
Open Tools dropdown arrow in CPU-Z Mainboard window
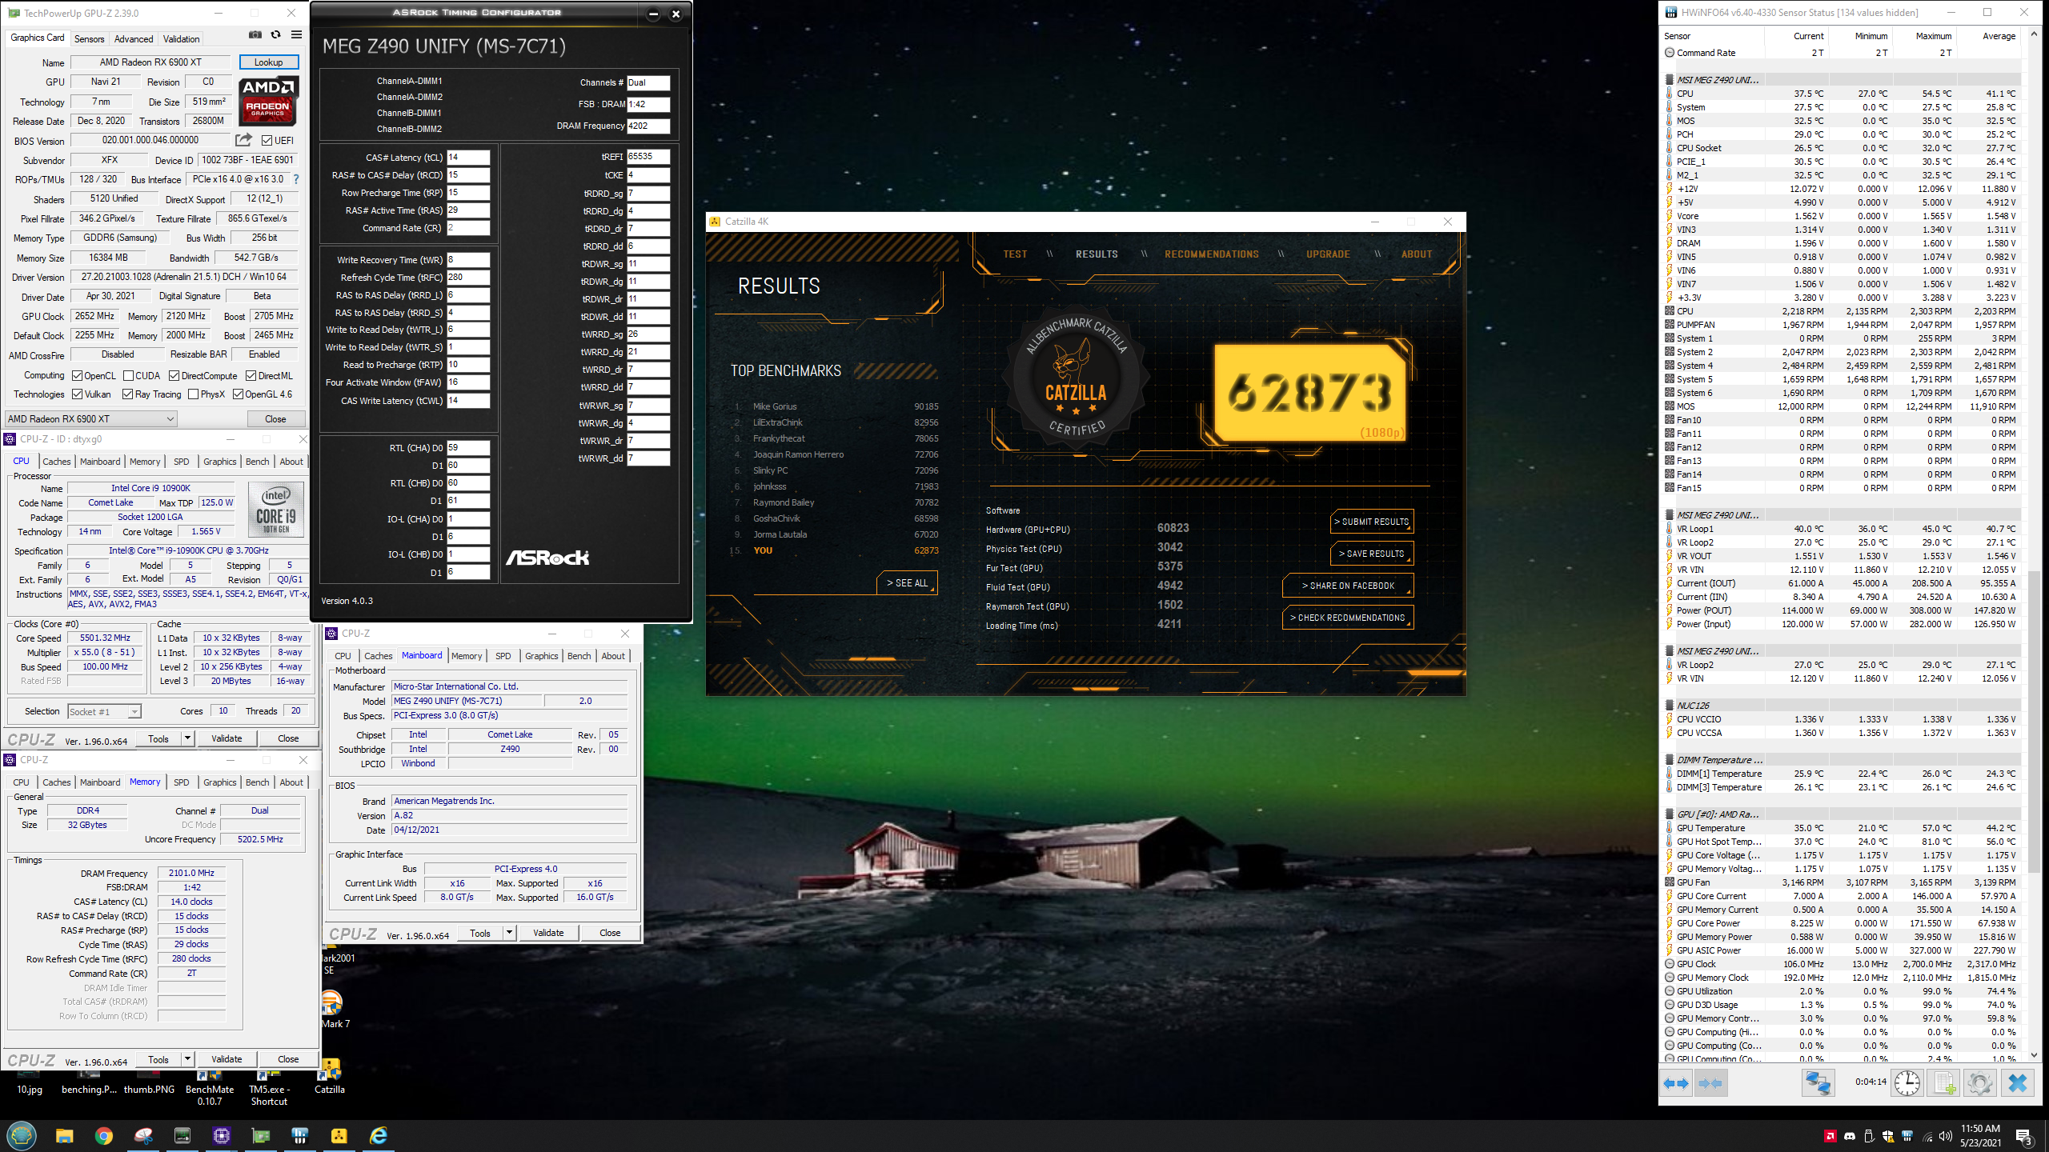tap(509, 933)
